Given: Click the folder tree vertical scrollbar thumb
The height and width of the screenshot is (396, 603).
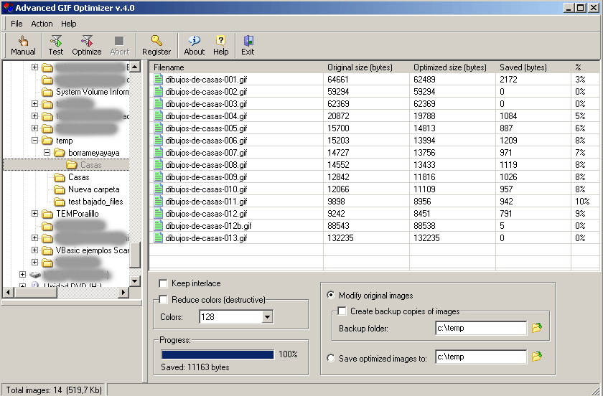Looking at the screenshot, I should tap(135, 255).
